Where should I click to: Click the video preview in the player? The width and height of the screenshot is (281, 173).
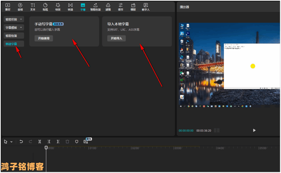[x=229, y=65]
